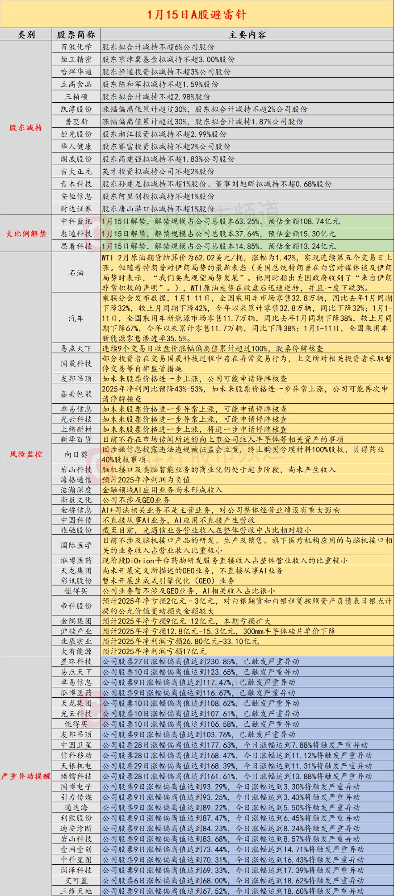This screenshot has width=394, height=896.
Task: Select stock name 安恒信息
Action: point(76,196)
